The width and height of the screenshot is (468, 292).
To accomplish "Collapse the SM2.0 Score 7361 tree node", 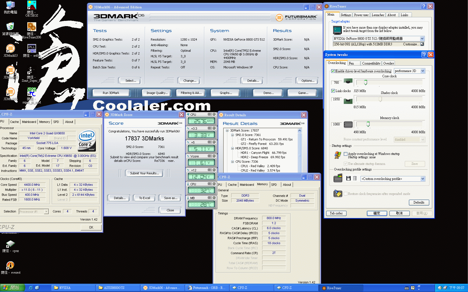I will pyautogui.click(x=232, y=135).
